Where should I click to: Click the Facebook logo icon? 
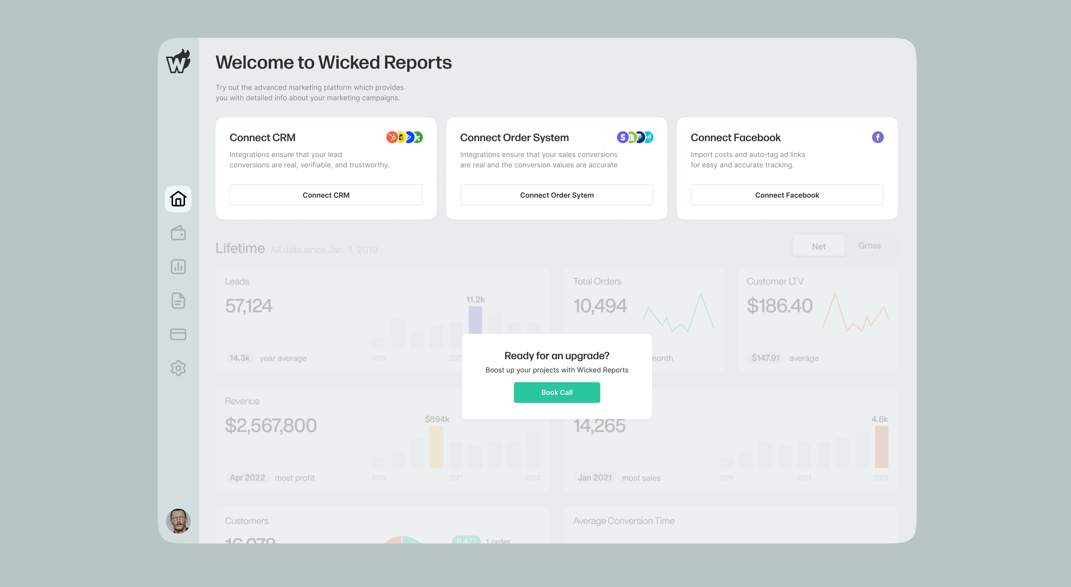(x=878, y=137)
